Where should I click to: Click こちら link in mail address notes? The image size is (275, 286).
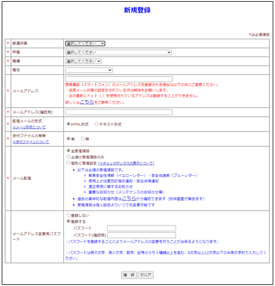(x=87, y=102)
